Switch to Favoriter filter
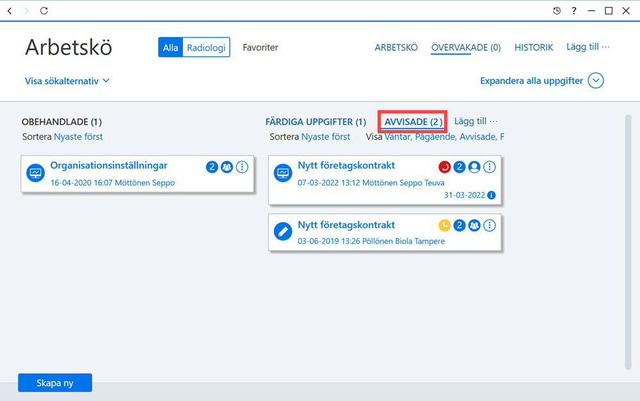 click(x=260, y=47)
